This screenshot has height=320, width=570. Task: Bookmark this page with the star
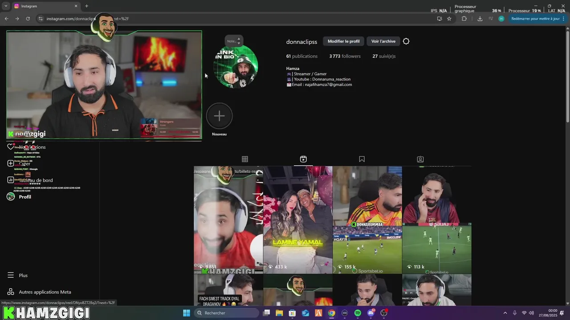[449, 19]
